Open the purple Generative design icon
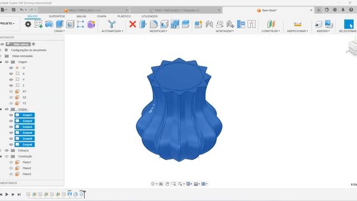This screenshot has height=201, width=357. (91, 24)
